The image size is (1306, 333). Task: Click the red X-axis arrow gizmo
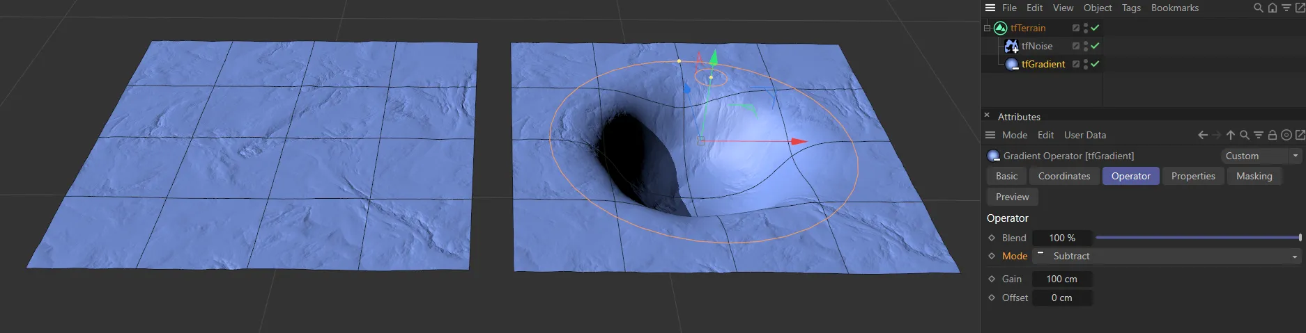click(799, 142)
